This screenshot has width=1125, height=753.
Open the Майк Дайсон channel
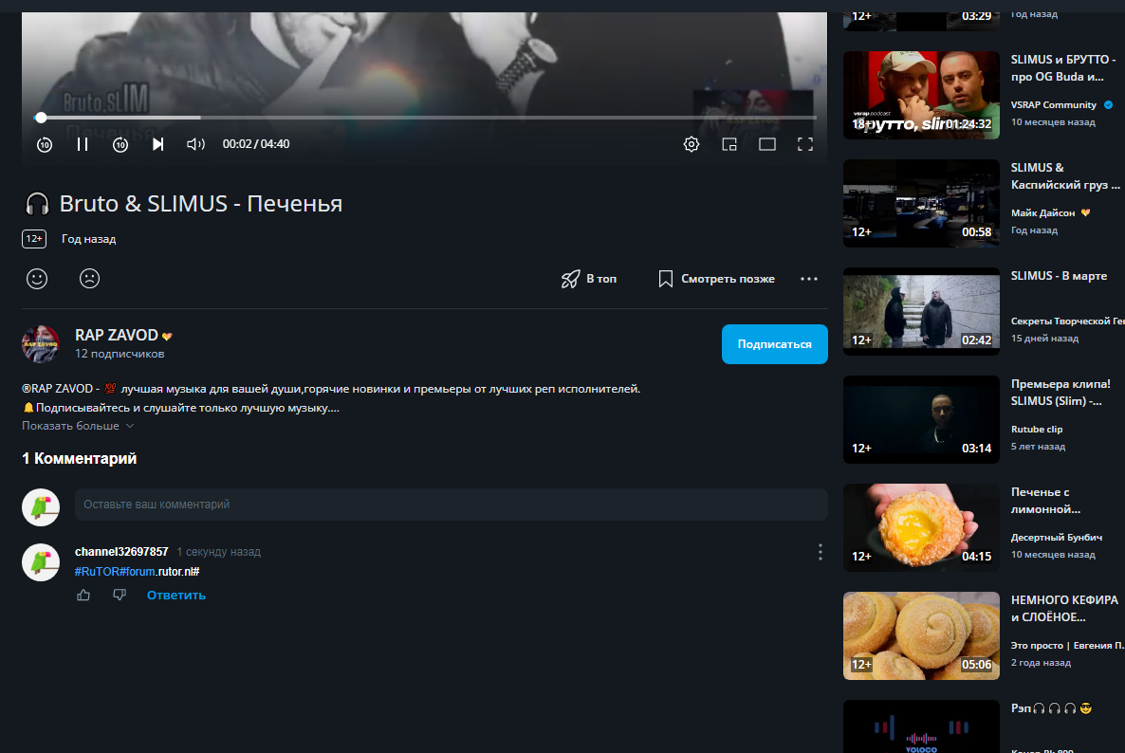(x=1042, y=213)
